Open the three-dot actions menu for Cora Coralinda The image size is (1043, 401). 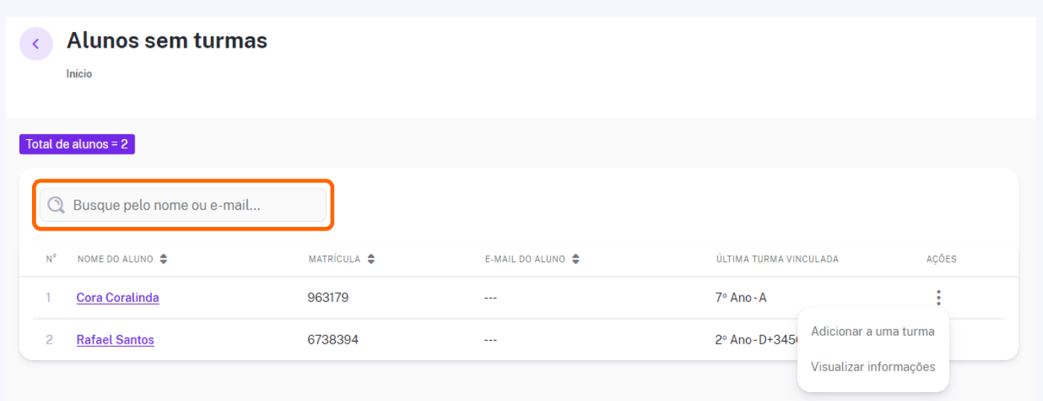[x=938, y=298]
